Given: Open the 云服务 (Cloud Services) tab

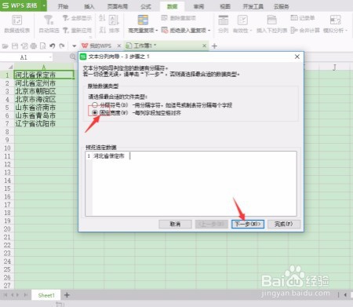Looking at the screenshot, I should tap(282, 6).
